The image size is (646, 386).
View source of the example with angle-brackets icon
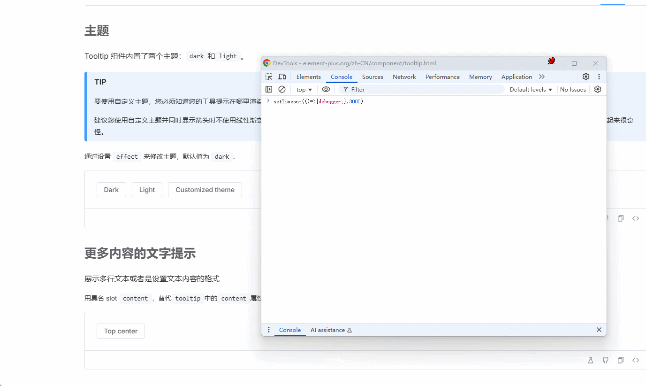[x=636, y=360]
